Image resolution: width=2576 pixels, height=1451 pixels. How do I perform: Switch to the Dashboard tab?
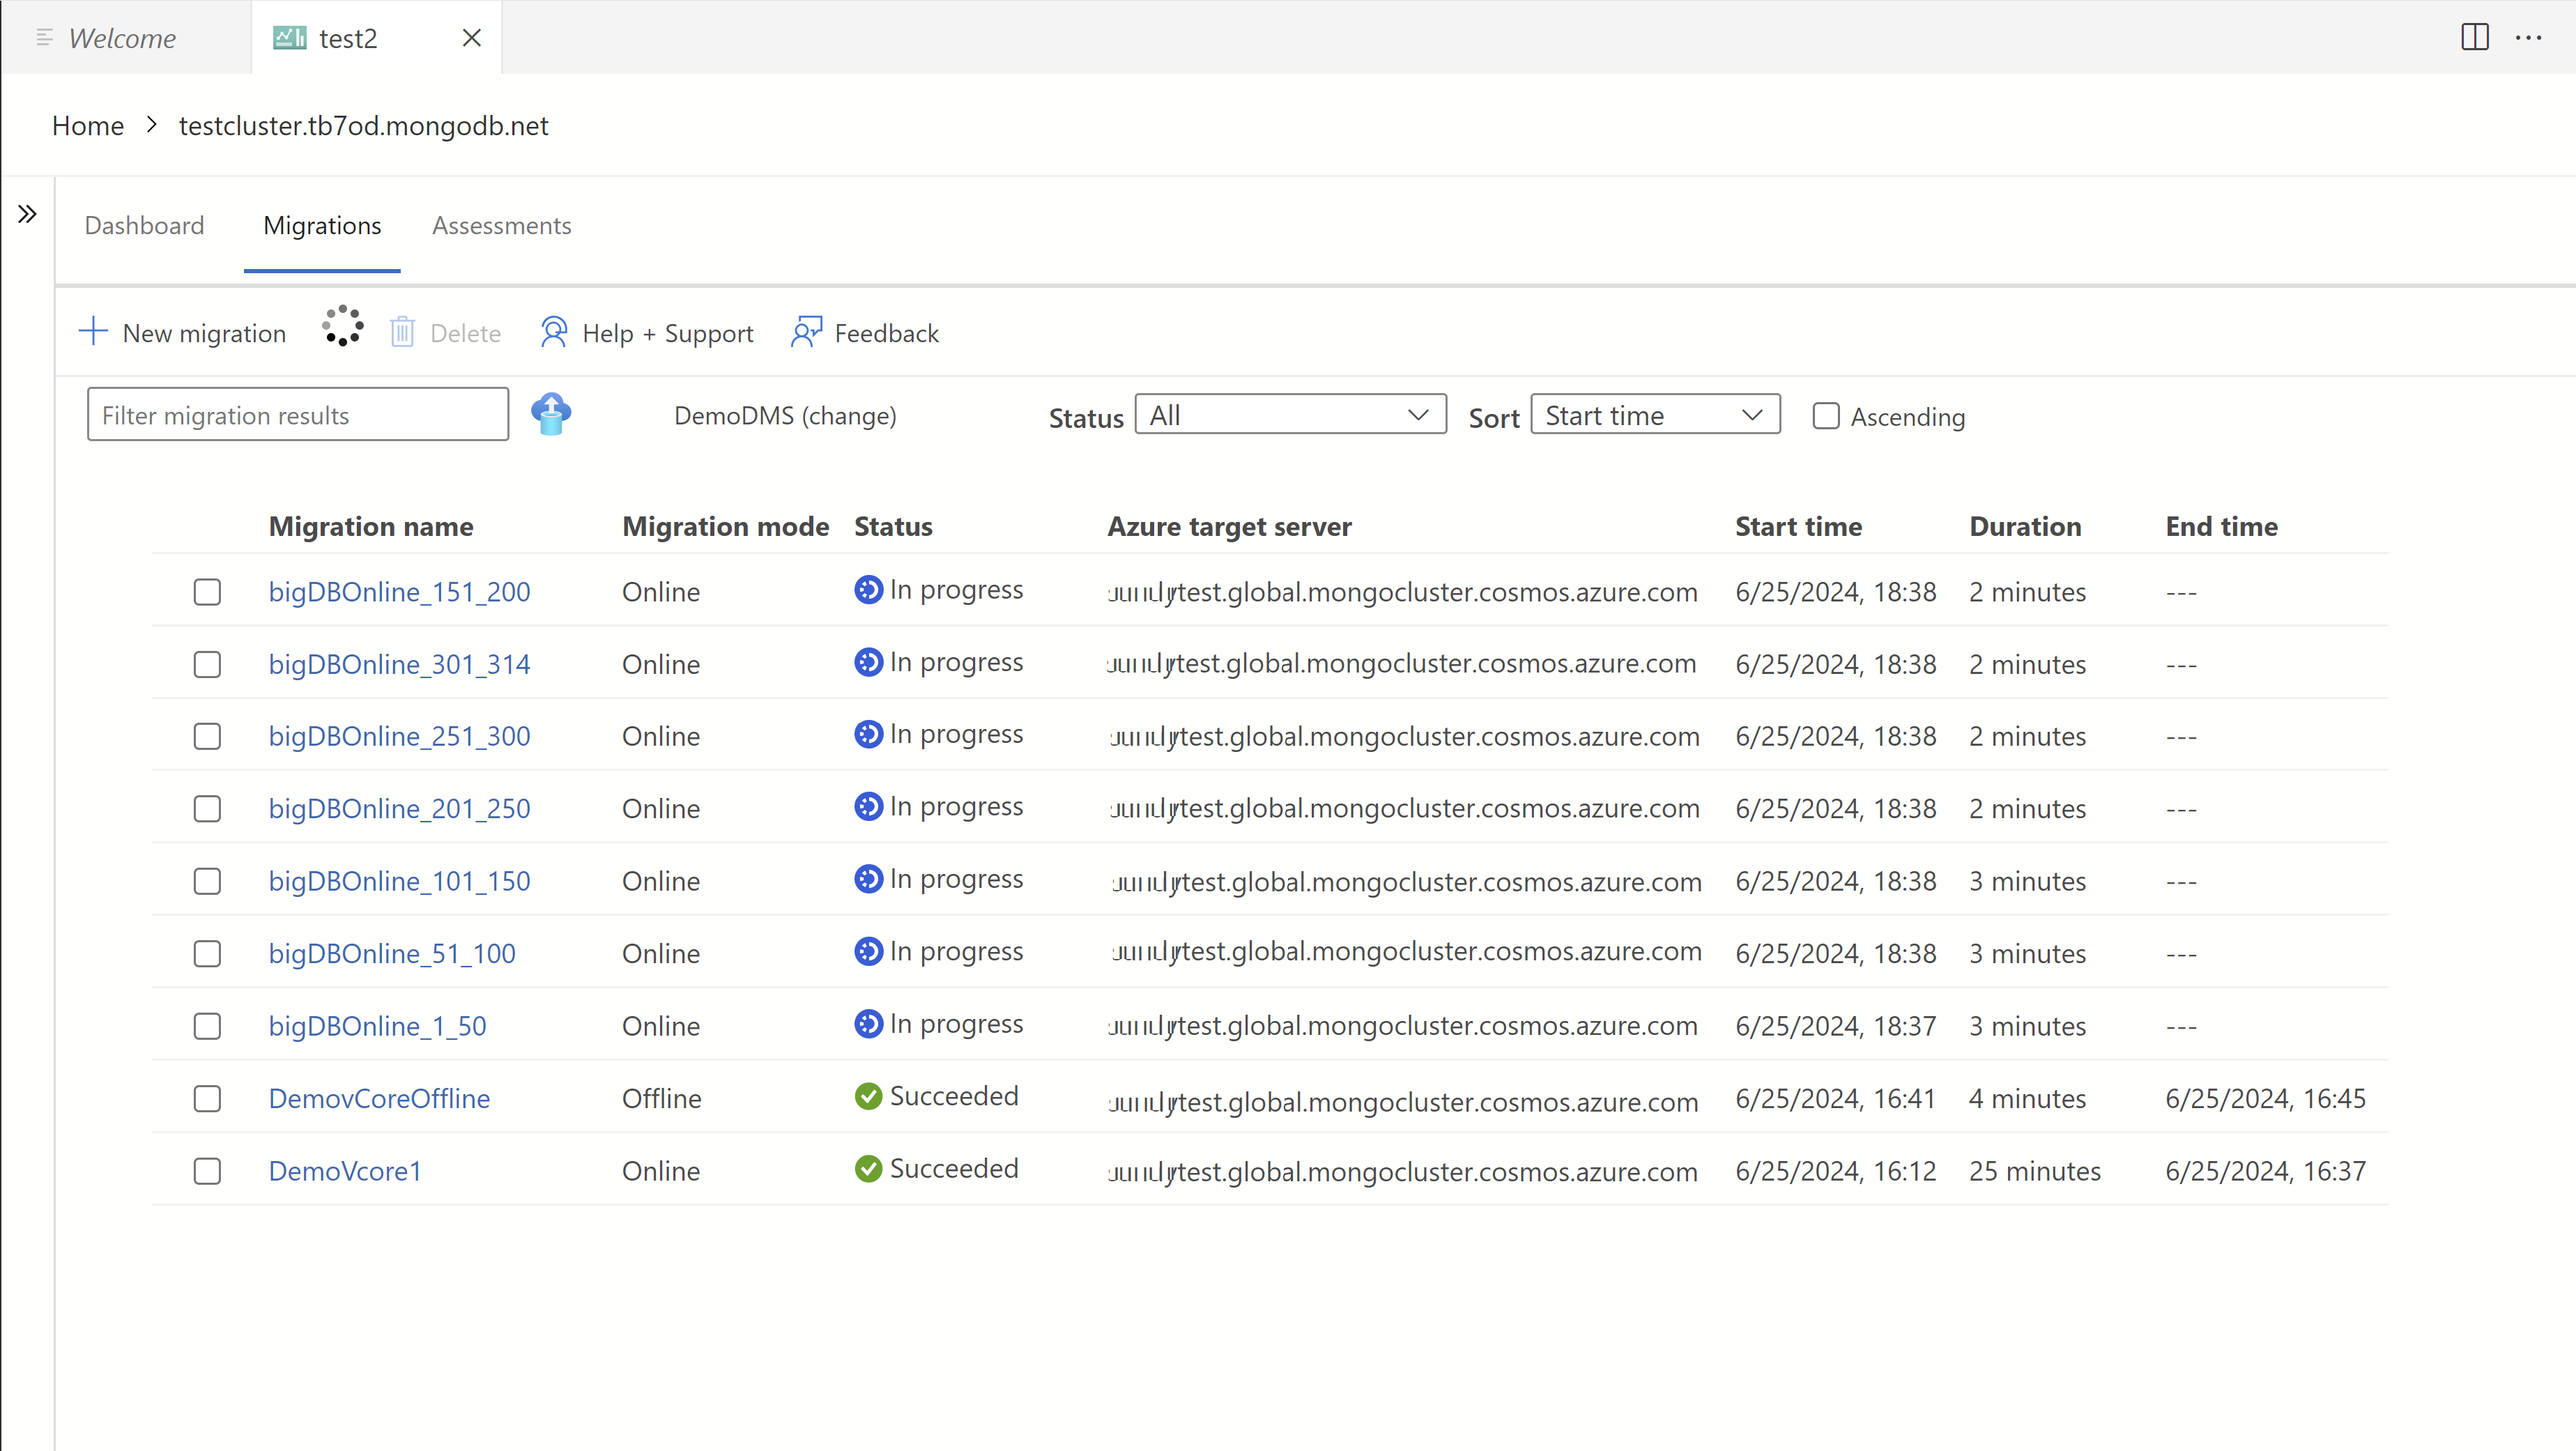pos(144,226)
